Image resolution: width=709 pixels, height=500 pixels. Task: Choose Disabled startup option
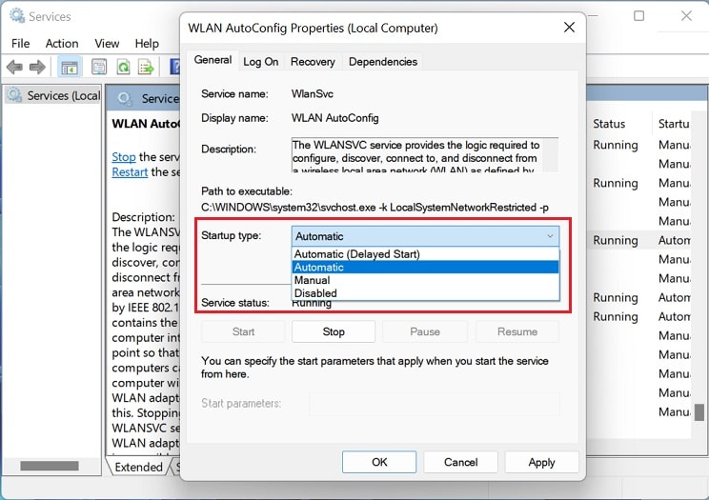[x=425, y=293]
